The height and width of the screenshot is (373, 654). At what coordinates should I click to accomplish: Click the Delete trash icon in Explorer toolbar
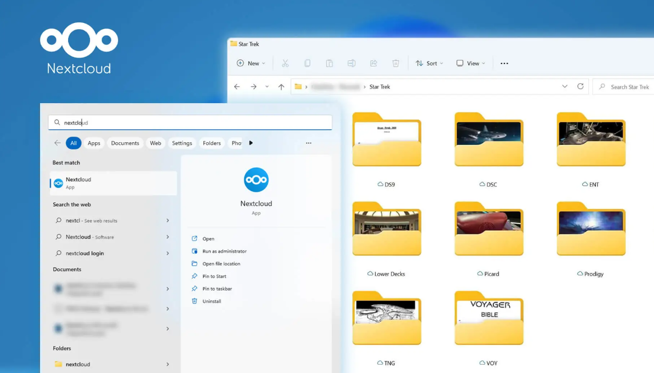click(x=395, y=63)
